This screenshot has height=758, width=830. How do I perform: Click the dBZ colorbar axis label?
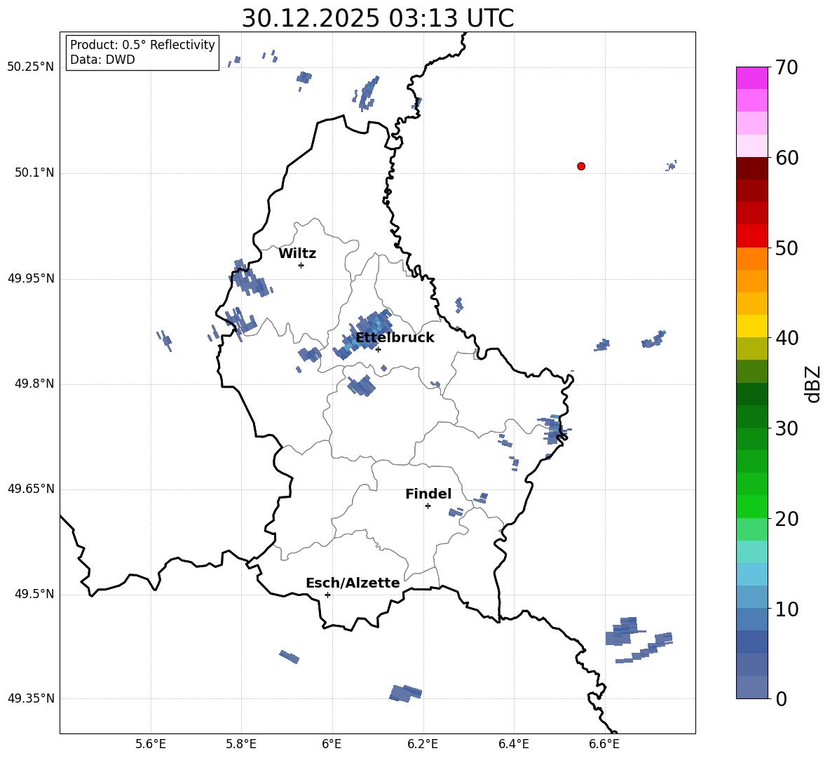(814, 384)
